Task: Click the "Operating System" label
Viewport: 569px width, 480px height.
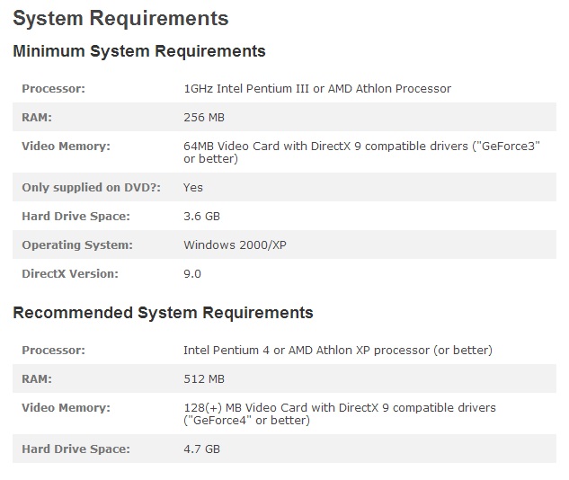Action: pyautogui.click(x=76, y=245)
